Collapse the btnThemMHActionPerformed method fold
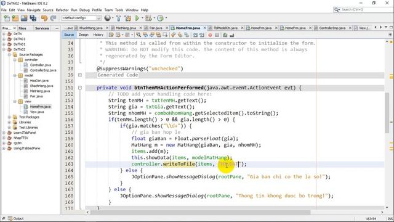This screenshot has height=222, width=394. point(80,88)
